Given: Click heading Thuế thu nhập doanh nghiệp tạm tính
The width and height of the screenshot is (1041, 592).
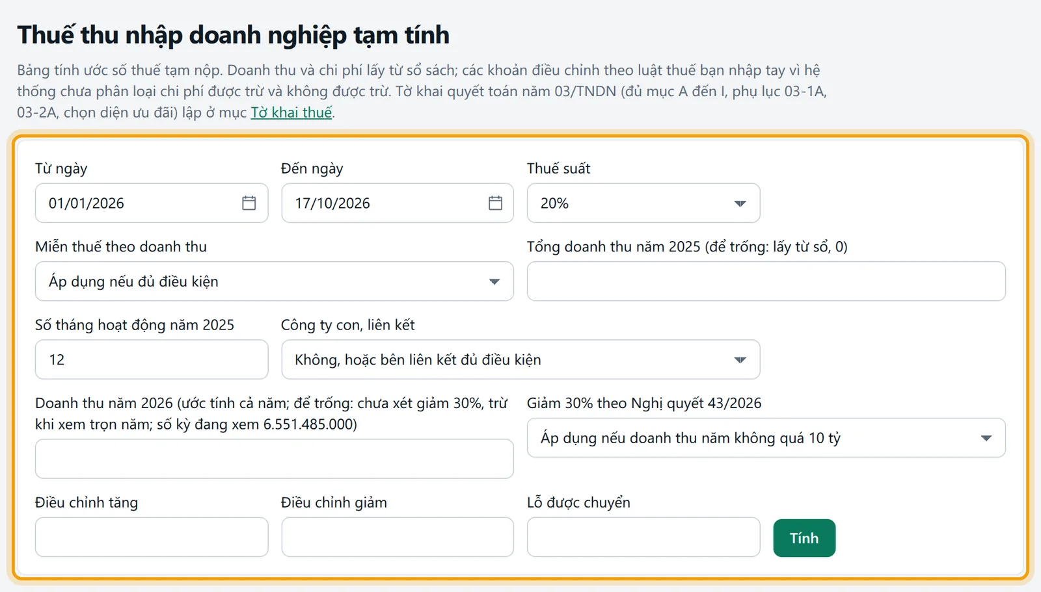Looking at the screenshot, I should click(x=234, y=36).
